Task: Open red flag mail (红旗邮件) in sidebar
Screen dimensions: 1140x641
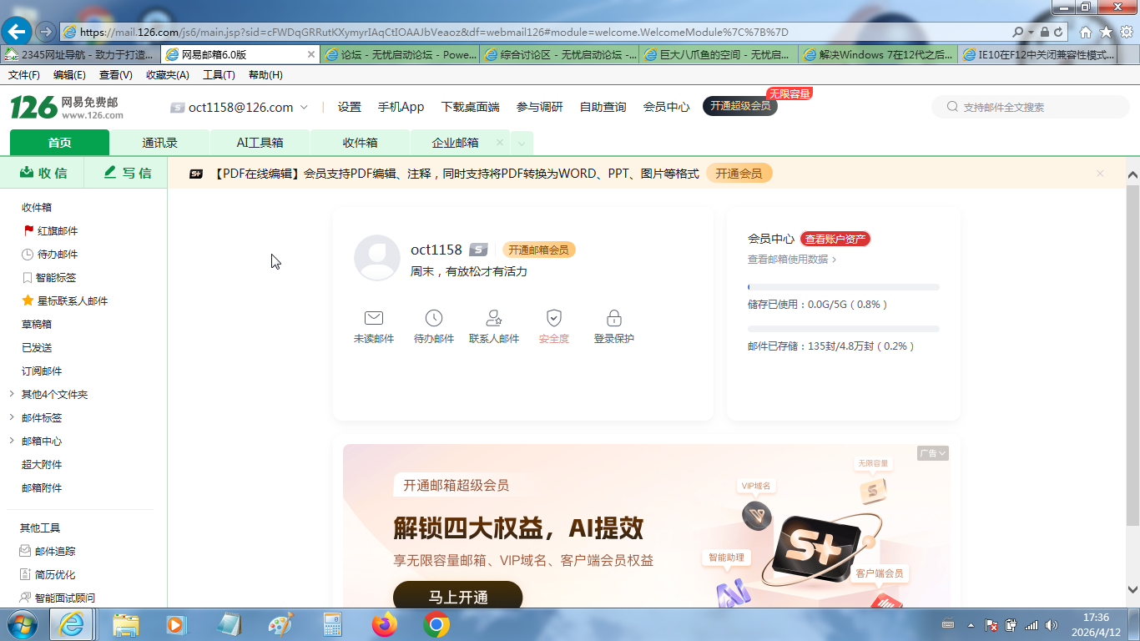Action: 57,231
